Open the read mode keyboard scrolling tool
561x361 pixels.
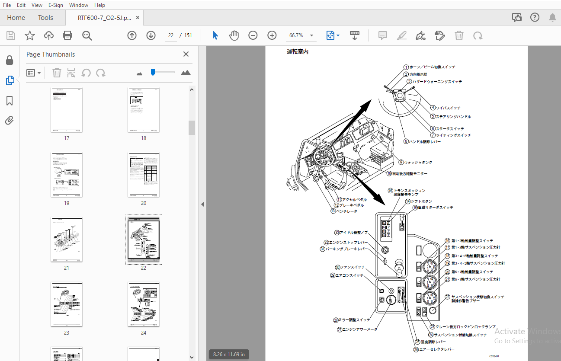pyautogui.click(x=355, y=35)
